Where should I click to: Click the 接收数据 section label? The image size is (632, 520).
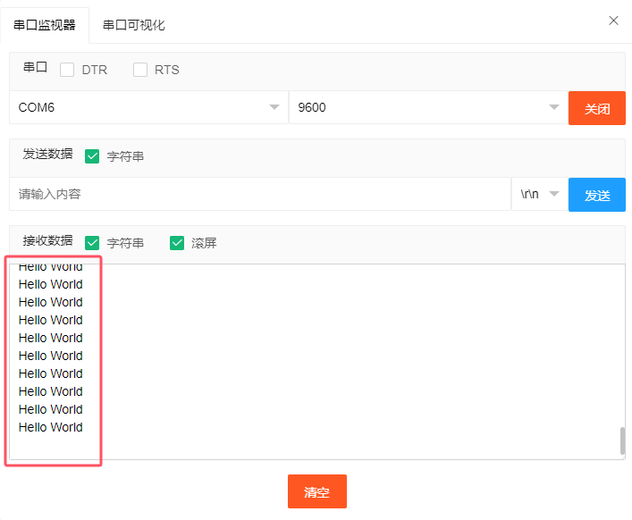(47, 240)
